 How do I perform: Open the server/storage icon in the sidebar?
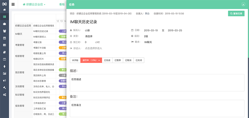tap(4, 45)
